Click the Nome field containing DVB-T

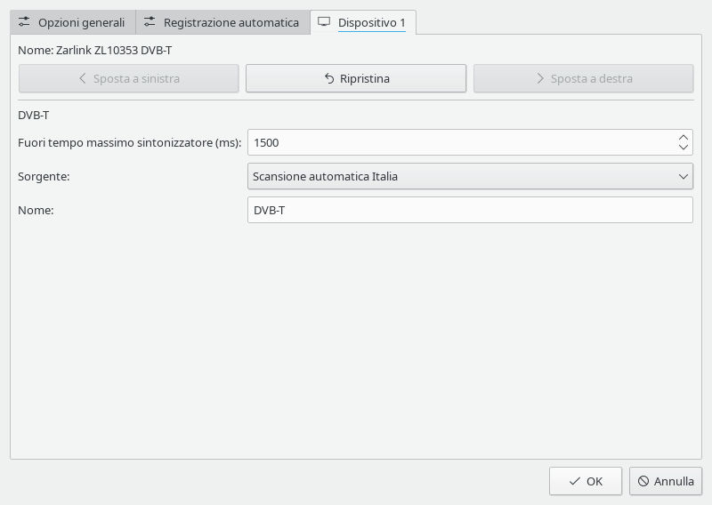[x=470, y=210]
